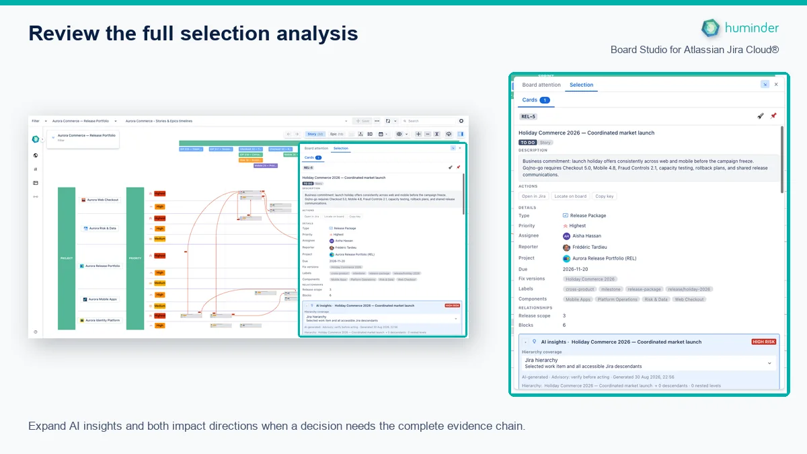Open the three-dot more menu beside Save
The width and height of the screenshot is (807, 454).
[377, 121]
